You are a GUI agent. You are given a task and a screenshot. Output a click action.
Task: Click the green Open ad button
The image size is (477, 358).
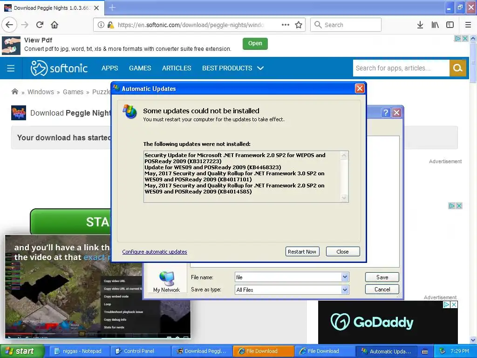(255, 43)
